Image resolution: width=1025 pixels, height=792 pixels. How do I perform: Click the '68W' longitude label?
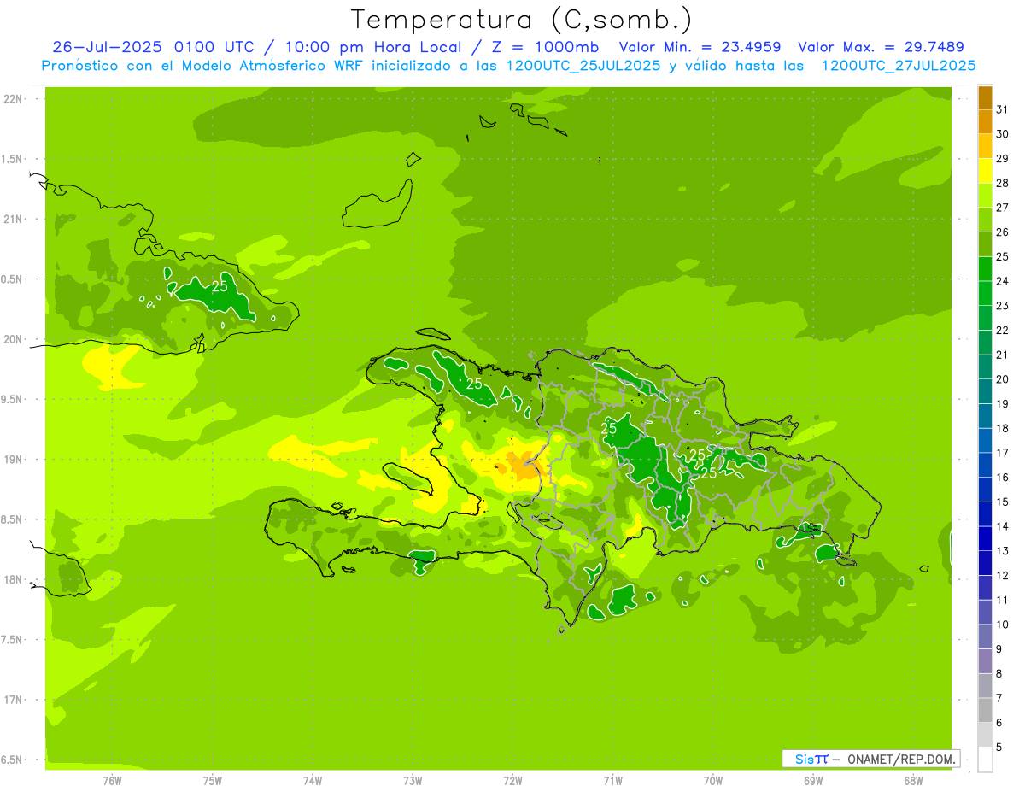pos(913,781)
